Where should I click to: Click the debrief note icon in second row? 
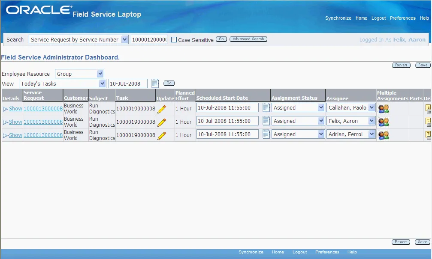click(428, 122)
